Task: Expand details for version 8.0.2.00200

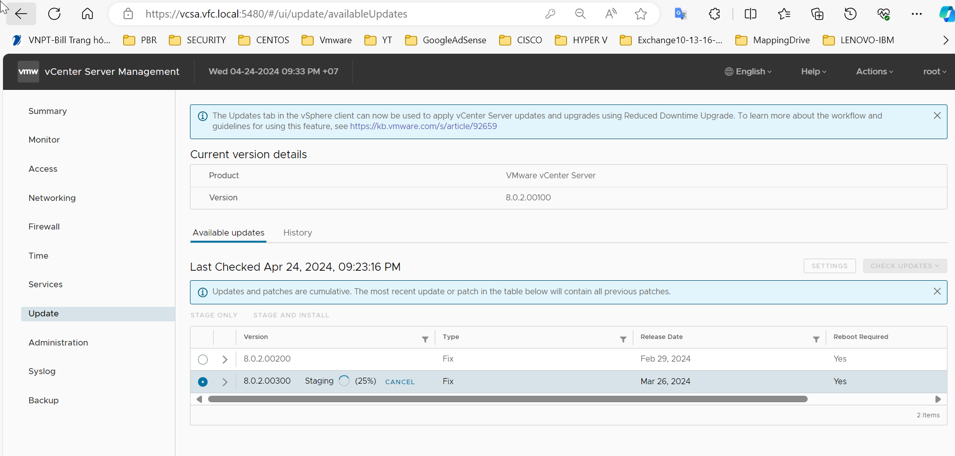Action: point(225,360)
